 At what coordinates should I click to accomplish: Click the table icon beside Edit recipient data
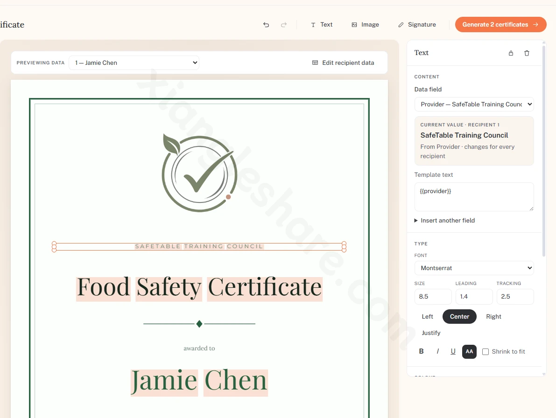click(315, 63)
